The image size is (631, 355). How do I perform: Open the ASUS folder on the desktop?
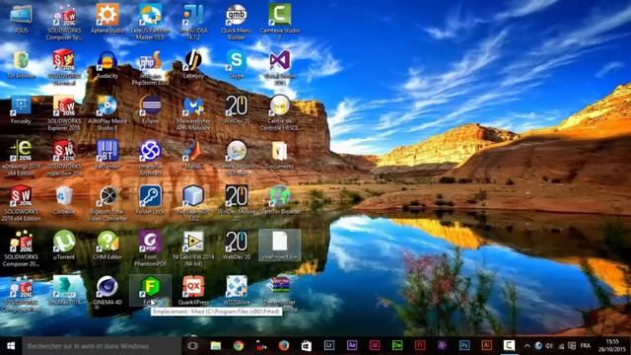21,19
